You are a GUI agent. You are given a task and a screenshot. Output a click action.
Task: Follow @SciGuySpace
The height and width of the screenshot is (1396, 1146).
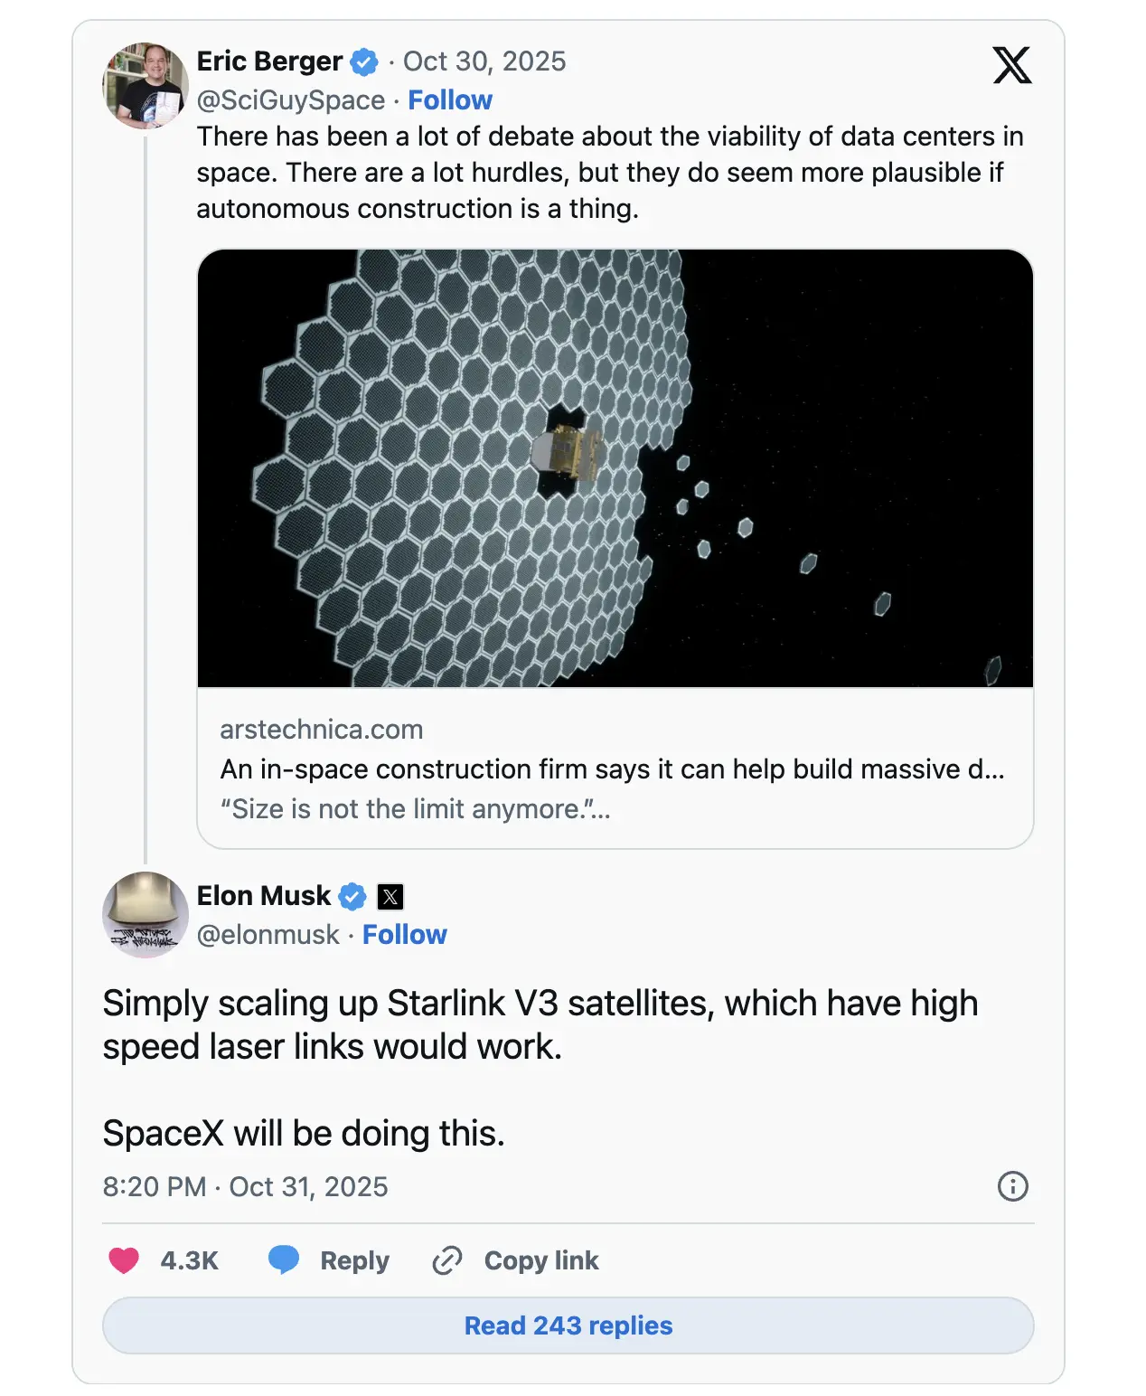pos(450,100)
